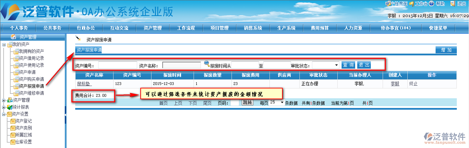This screenshot has height=148, width=469.
Task: Click the icon next to 我拥有的资产
Action: pos(16,51)
